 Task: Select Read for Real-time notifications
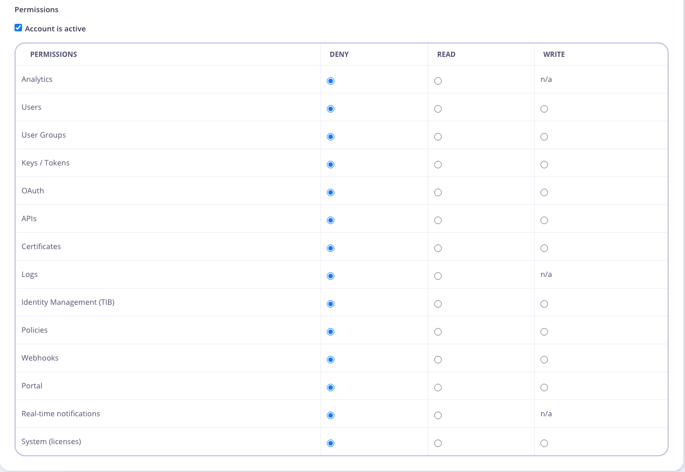(x=438, y=415)
